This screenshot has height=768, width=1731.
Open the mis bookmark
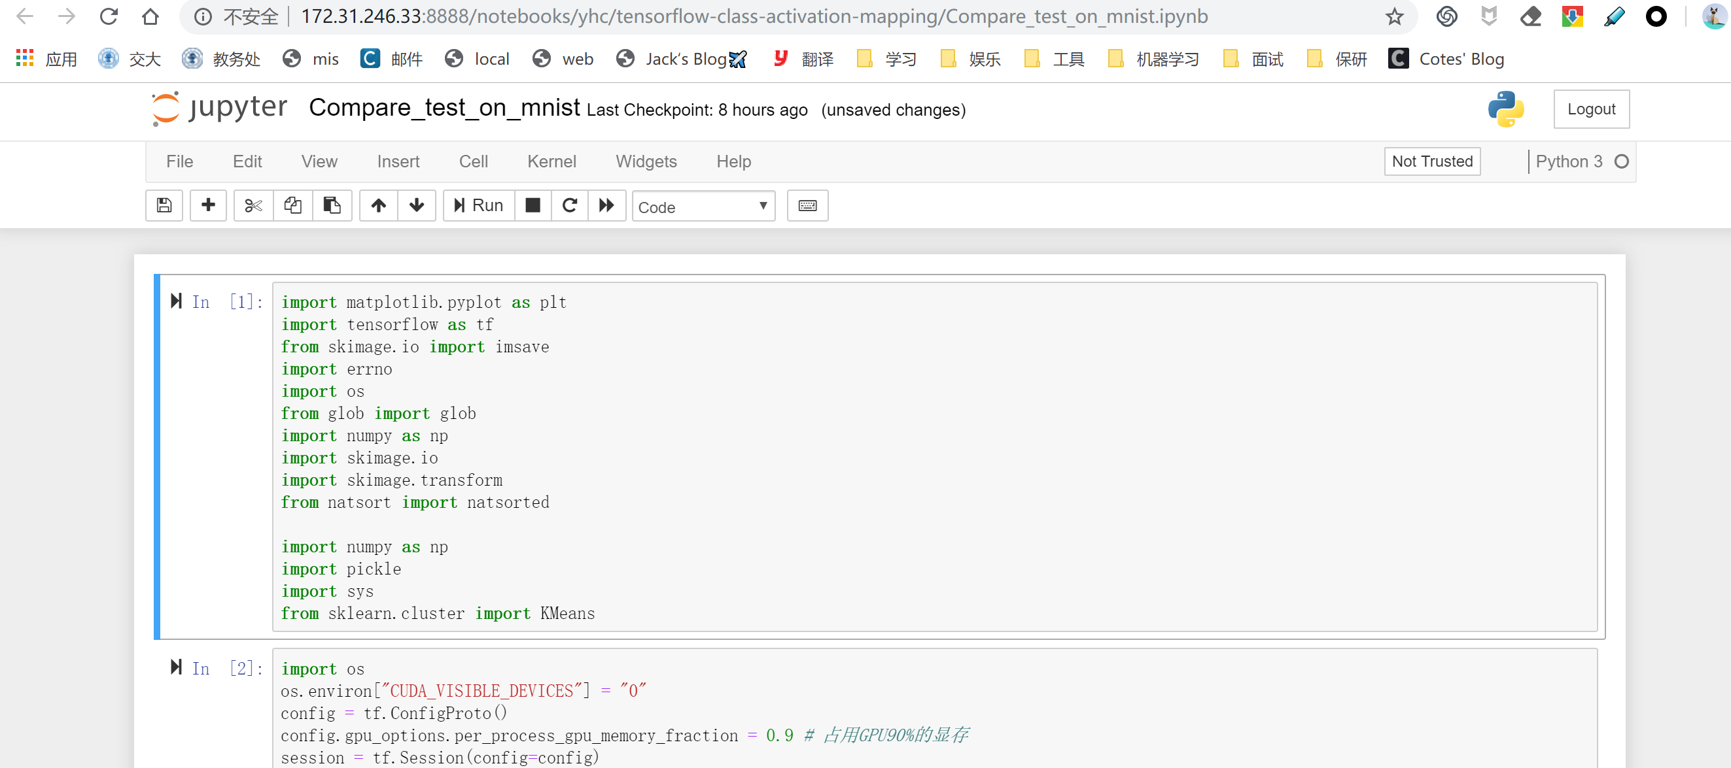click(x=311, y=59)
